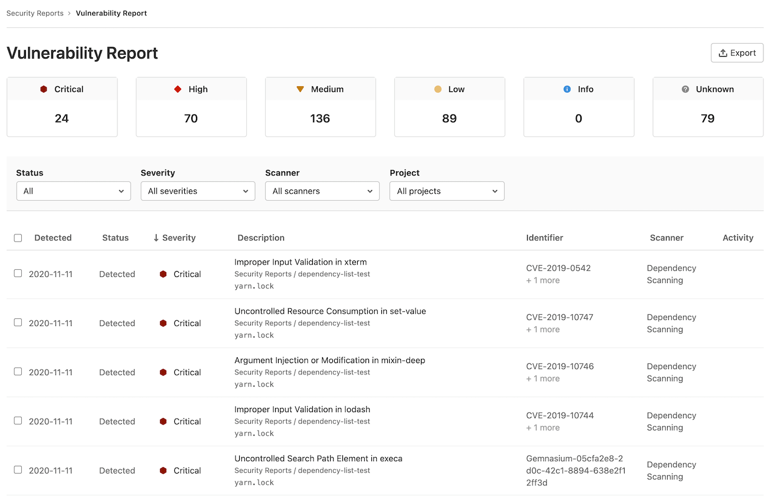This screenshot has height=496, width=774.
Task: Click the Critical severity hexagon icon card
Action: point(44,89)
